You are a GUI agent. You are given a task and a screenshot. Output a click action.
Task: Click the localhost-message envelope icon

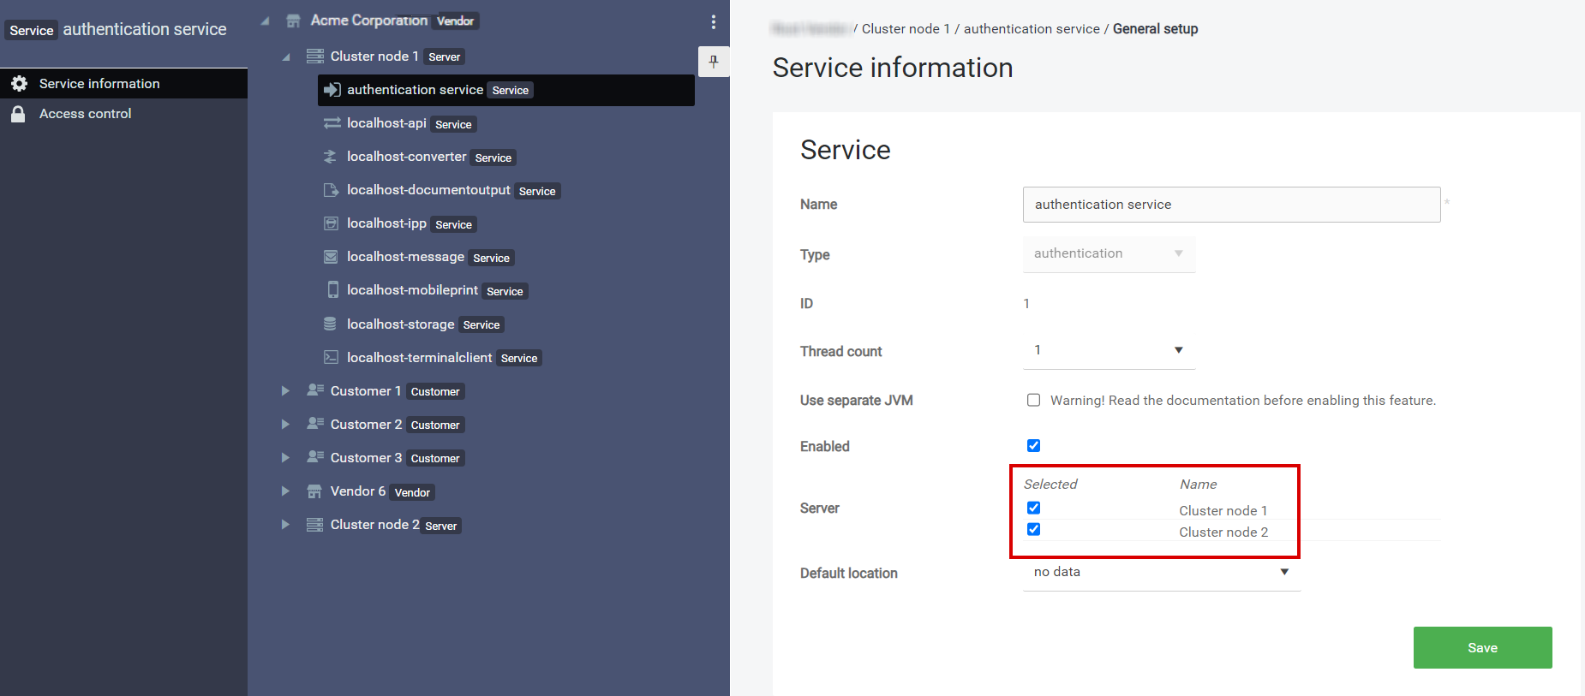[331, 257]
